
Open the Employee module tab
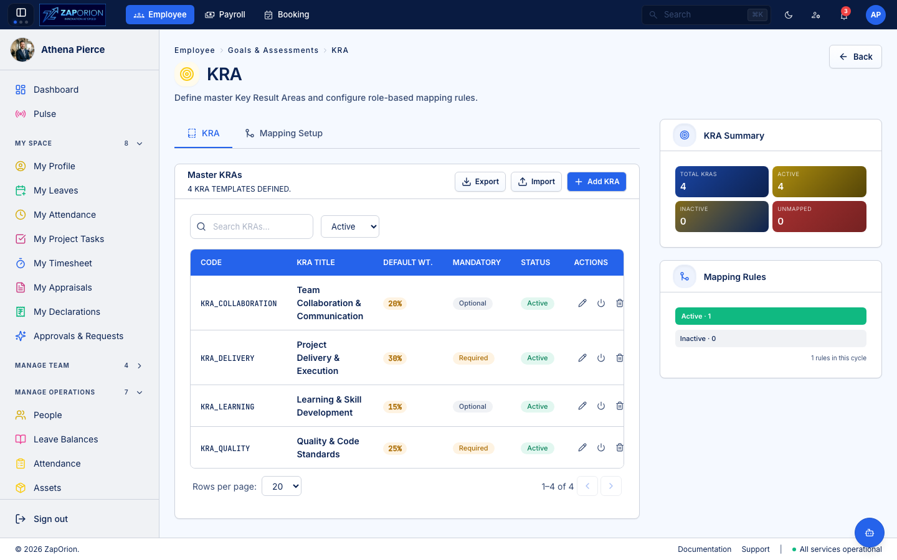click(160, 14)
